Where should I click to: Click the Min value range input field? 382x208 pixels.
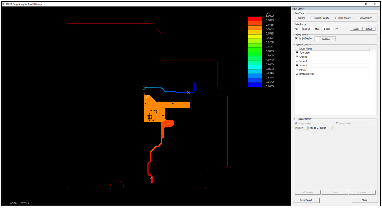(x=307, y=29)
